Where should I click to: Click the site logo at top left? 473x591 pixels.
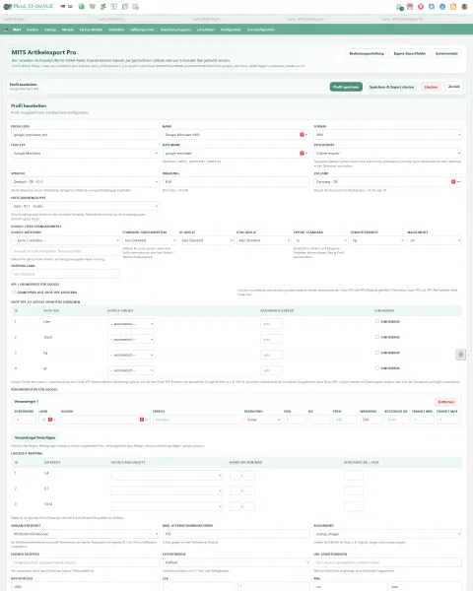[x=29, y=7]
